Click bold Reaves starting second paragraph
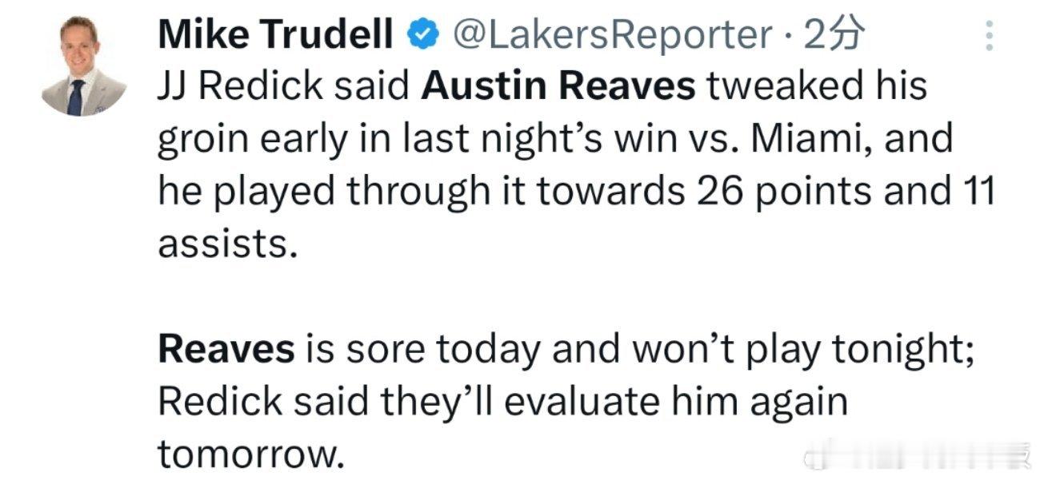Viewport: 1040px width, 480px height. [226, 350]
